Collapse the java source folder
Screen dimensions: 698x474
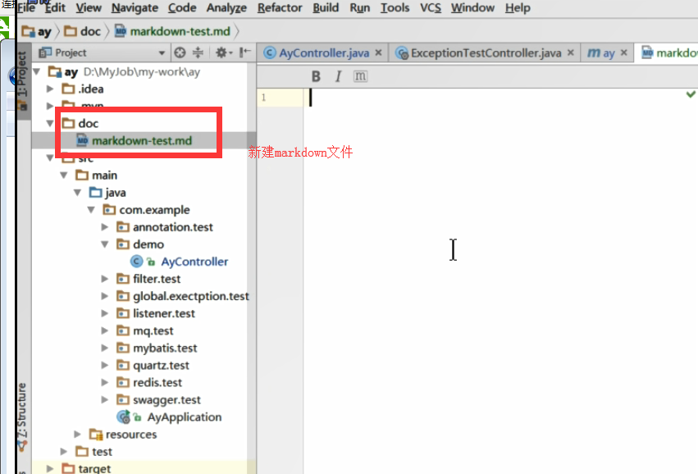77,193
